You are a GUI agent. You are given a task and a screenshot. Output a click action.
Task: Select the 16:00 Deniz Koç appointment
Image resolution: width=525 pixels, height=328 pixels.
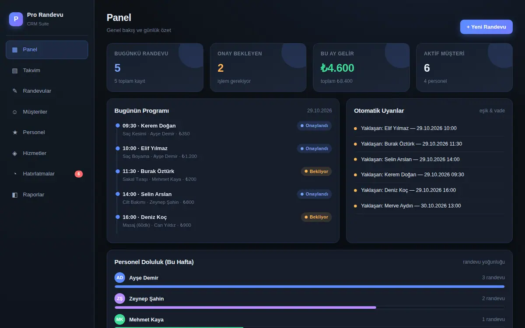[223, 221]
